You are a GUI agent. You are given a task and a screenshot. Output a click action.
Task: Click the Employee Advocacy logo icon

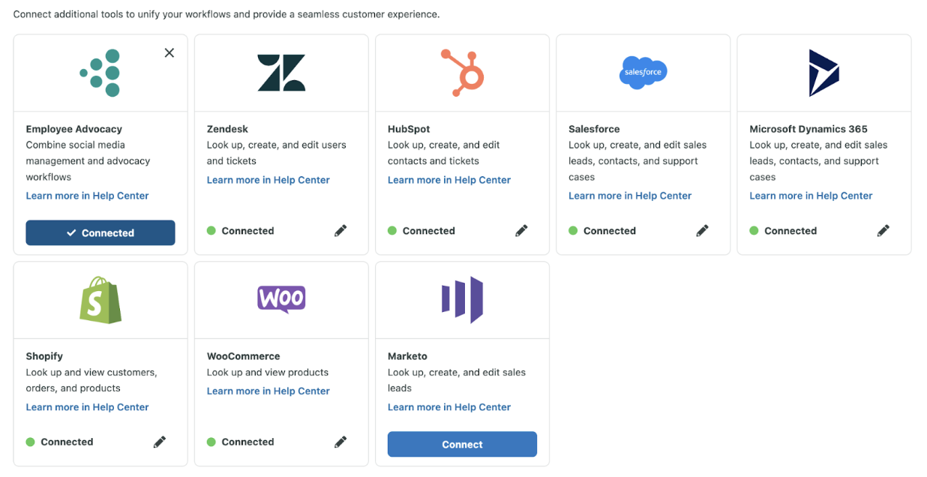[100, 73]
